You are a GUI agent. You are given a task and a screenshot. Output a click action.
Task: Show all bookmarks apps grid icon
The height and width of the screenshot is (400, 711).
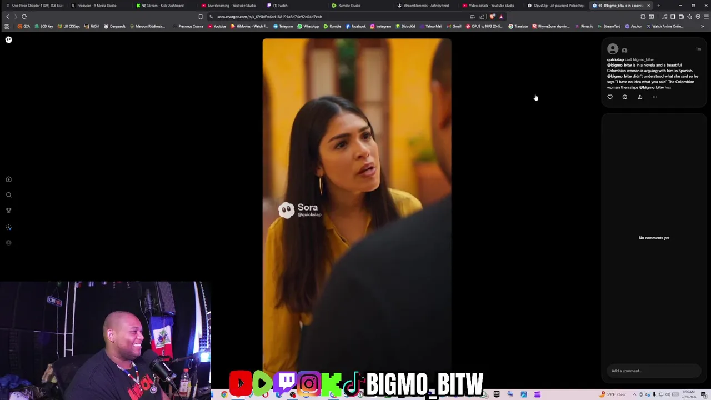click(x=7, y=26)
